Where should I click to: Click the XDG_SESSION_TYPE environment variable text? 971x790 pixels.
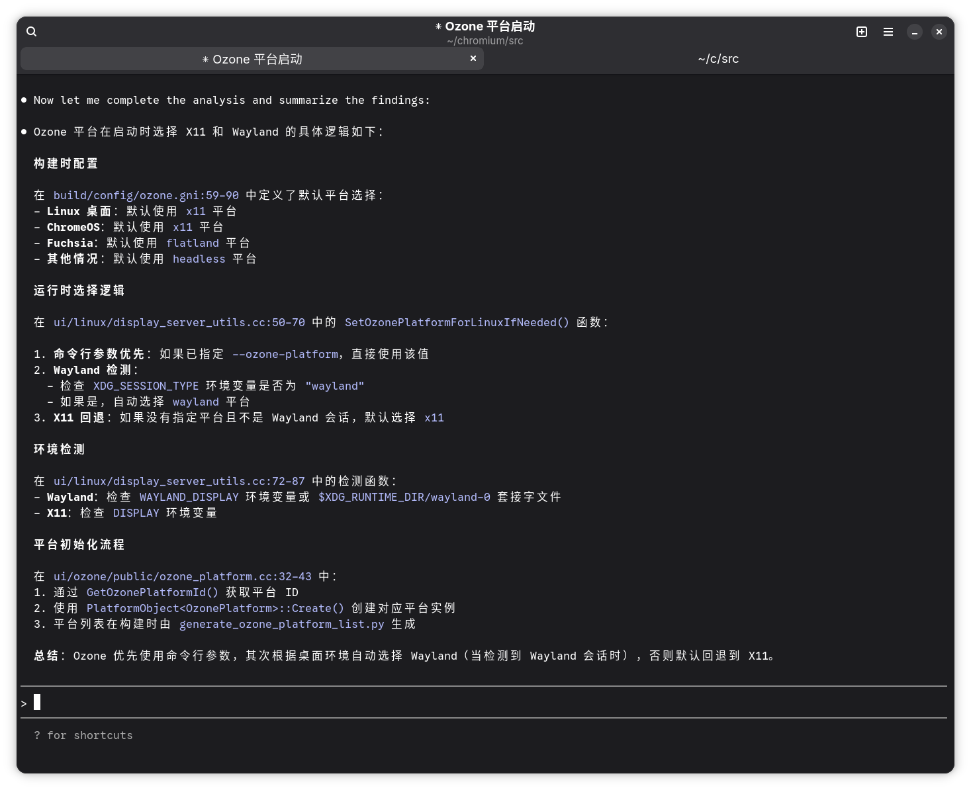146,386
